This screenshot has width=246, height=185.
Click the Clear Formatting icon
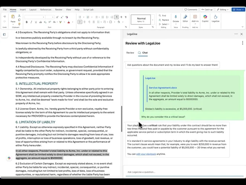pos(66,17)
